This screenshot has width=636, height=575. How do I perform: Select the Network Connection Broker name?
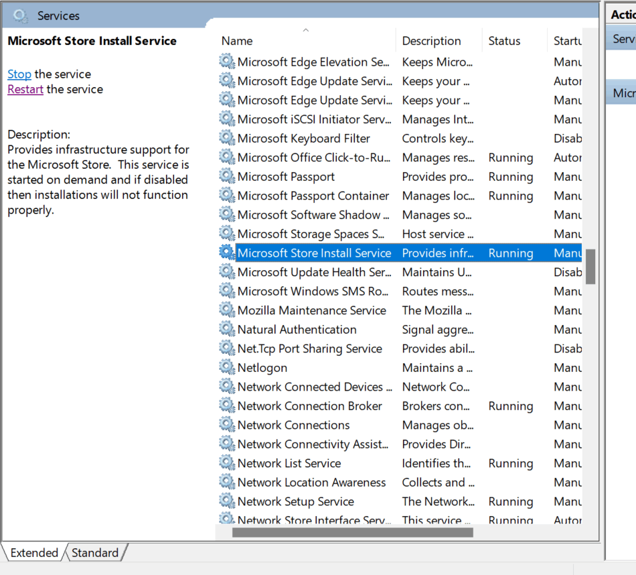coord(310,405)
